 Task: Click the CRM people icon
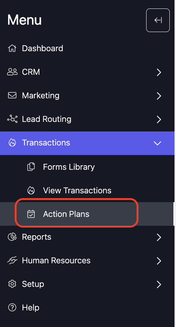[x=12, y=72]
